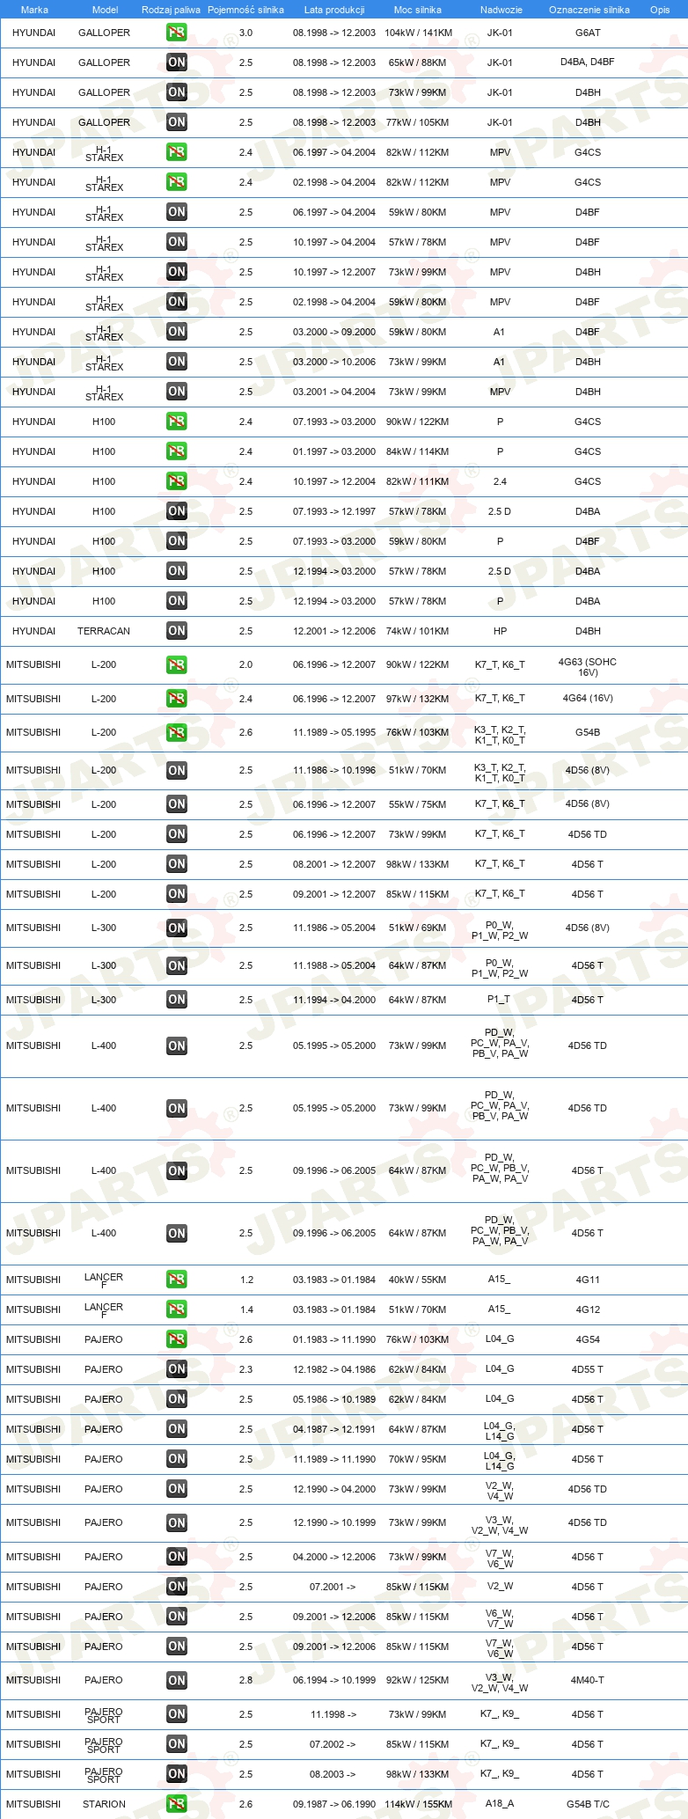Select the G54B T/C engine code cell
This screenshot has width=688, height=1819.
point(588,1804)
